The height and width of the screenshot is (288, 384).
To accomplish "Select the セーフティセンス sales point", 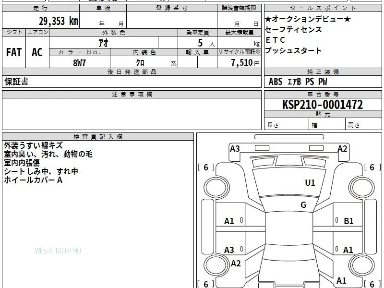I will point(293,30).
